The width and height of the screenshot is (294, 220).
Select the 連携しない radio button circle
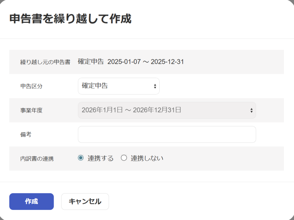(x=124, y=158)
